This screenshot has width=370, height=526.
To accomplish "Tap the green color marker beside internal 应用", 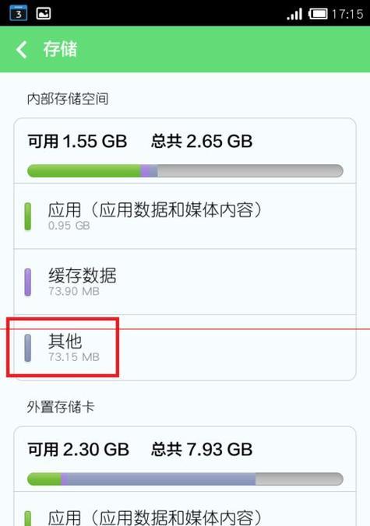I will (x=28, y=216).
